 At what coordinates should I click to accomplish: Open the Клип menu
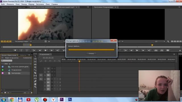(18, 4)
